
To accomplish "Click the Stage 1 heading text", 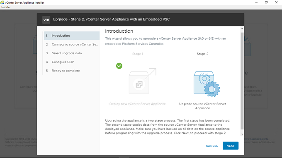I will (x=138, y=54).
